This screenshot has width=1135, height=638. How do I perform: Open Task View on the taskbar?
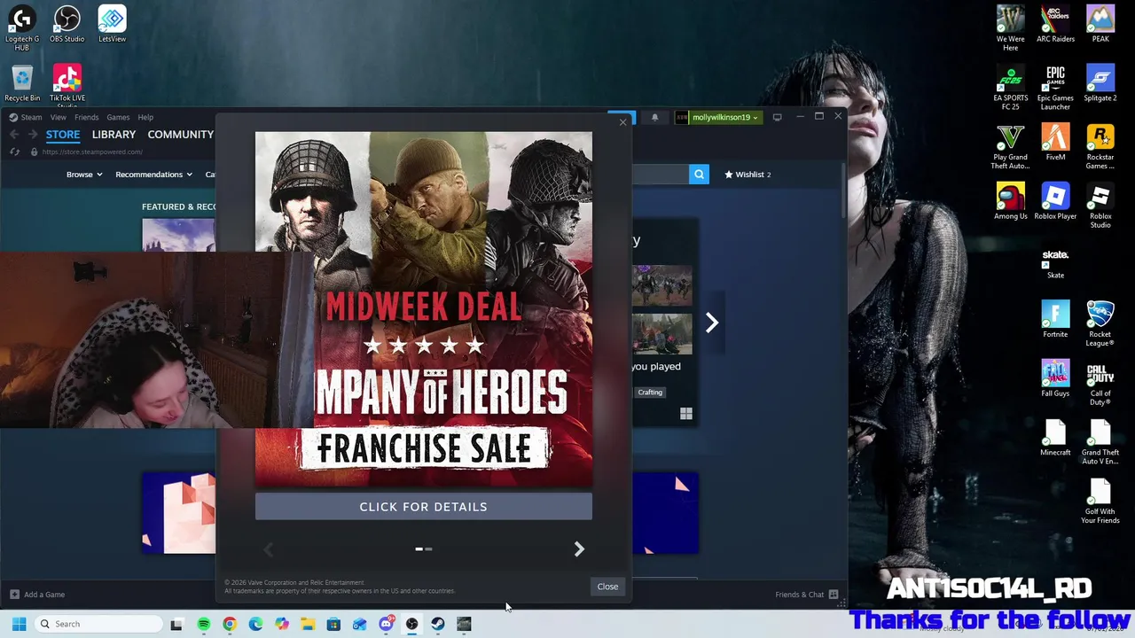[176, 624]
